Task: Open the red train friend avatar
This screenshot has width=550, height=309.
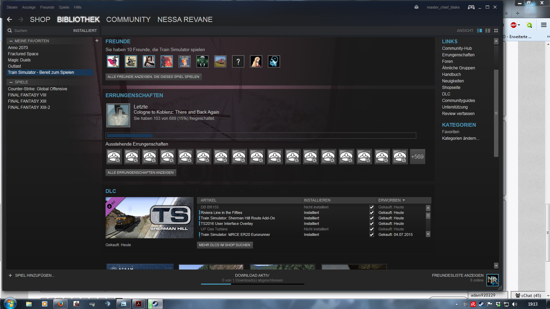Action: (x=220, y=61)
